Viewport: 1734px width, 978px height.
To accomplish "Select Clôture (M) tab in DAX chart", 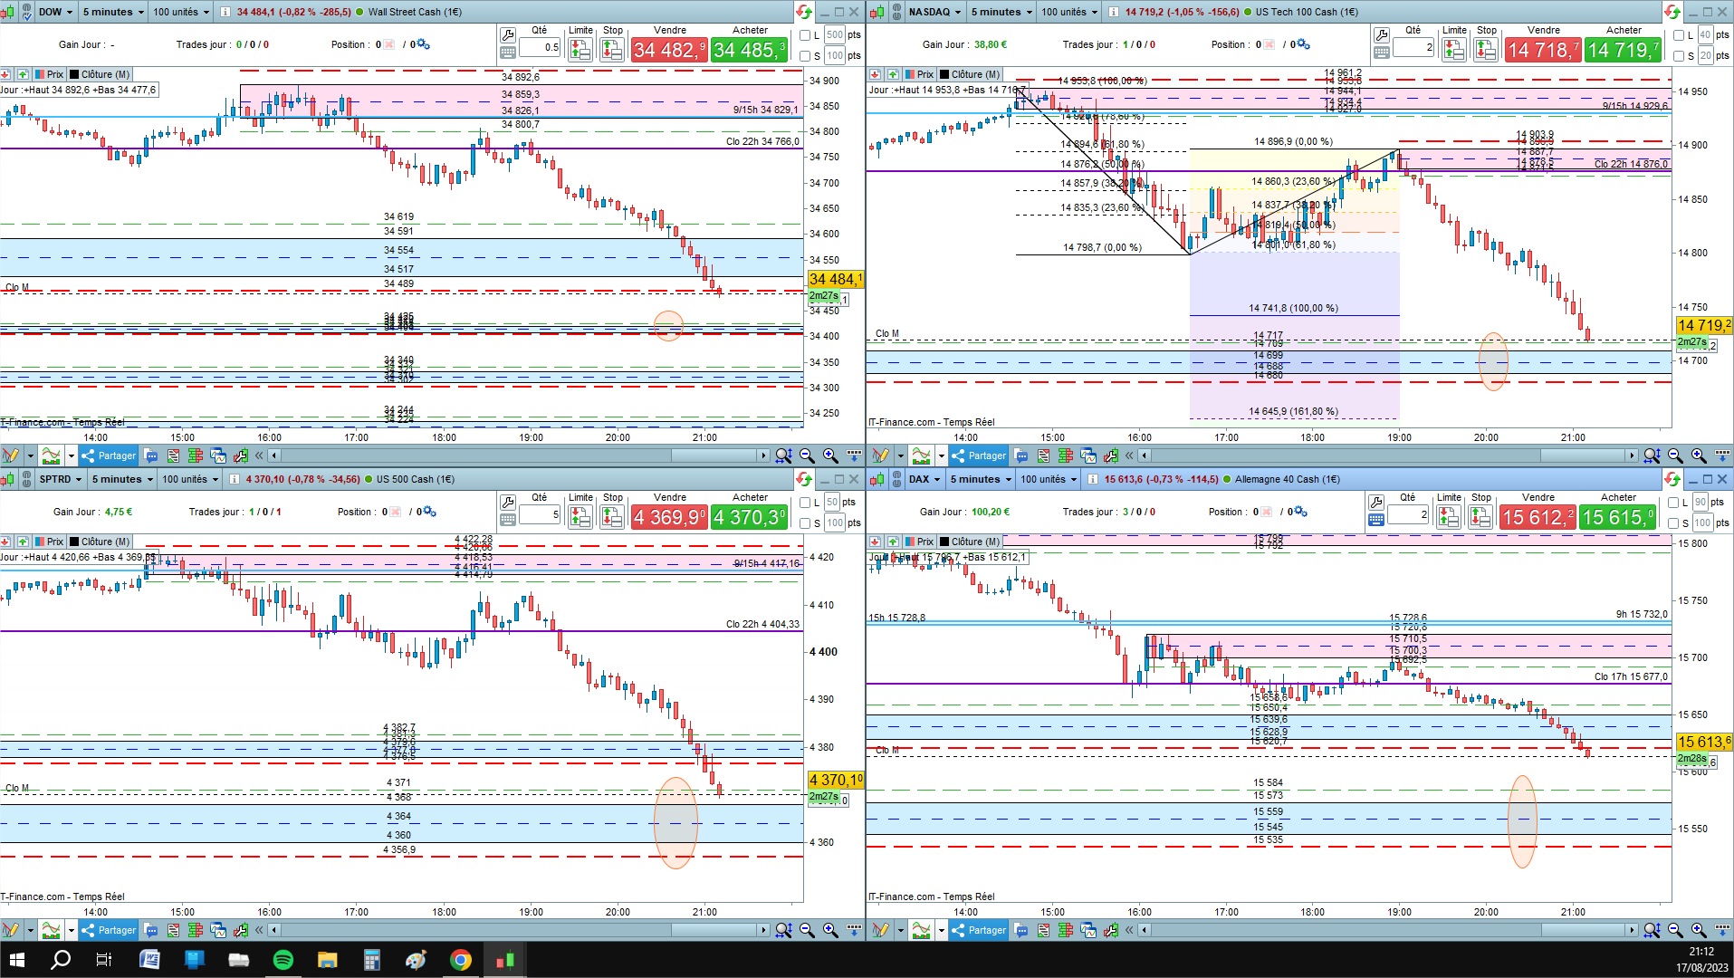I will 970,542.
